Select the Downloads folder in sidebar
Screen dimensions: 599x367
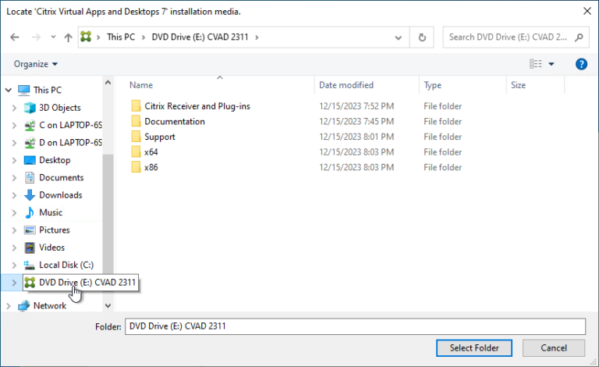tap(60, 195)
